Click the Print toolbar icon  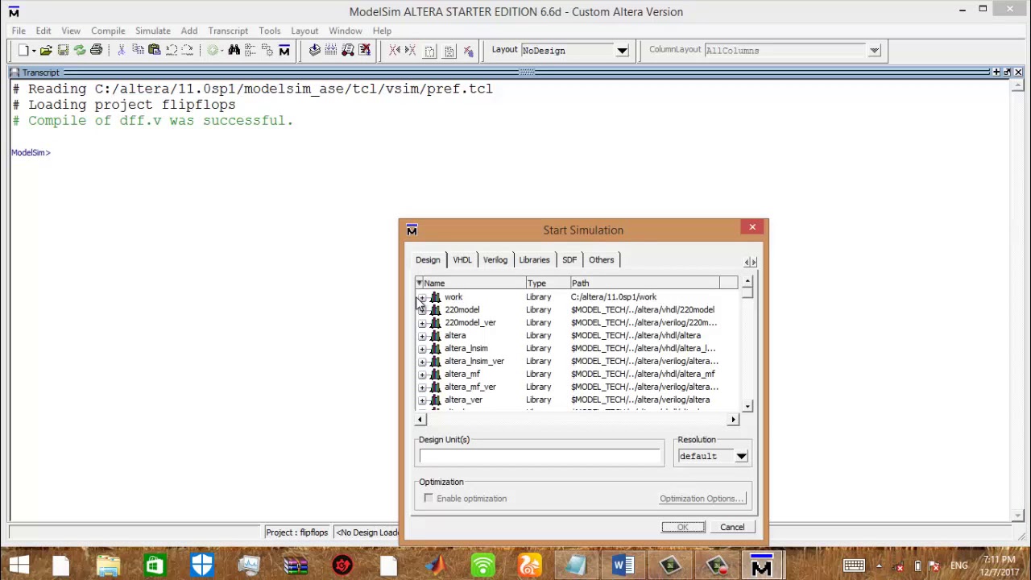[96, 50]
